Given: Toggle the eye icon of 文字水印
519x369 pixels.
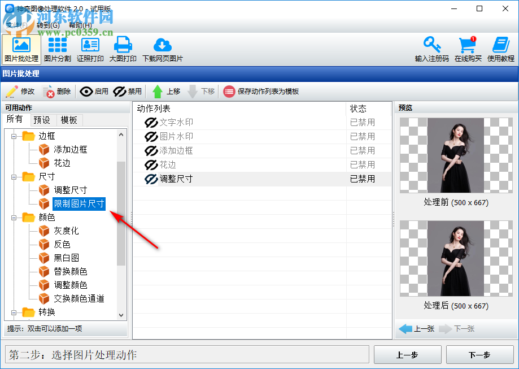Looking at the screenshot, I should tap(151, 123).
